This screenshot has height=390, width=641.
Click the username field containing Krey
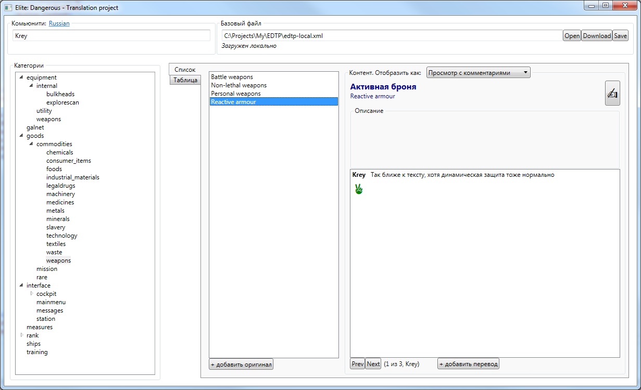click(111, 36)
